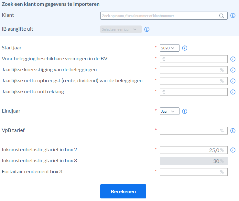Screen dimensions: 239x201
Task: Open info for Jaarlijkse netto onttrekking
Action: (x=233, y=92)
